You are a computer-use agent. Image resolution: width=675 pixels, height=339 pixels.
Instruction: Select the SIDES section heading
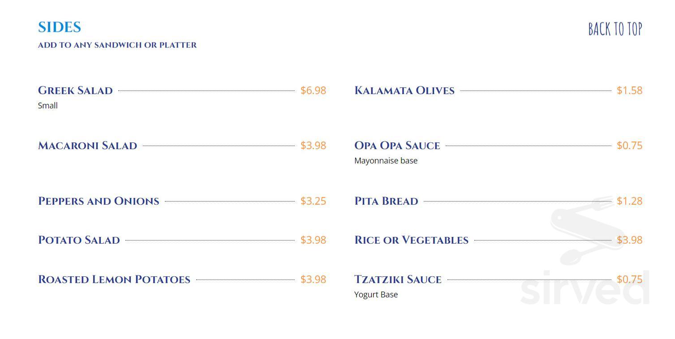pyautogui.click(x=59, y=27)
